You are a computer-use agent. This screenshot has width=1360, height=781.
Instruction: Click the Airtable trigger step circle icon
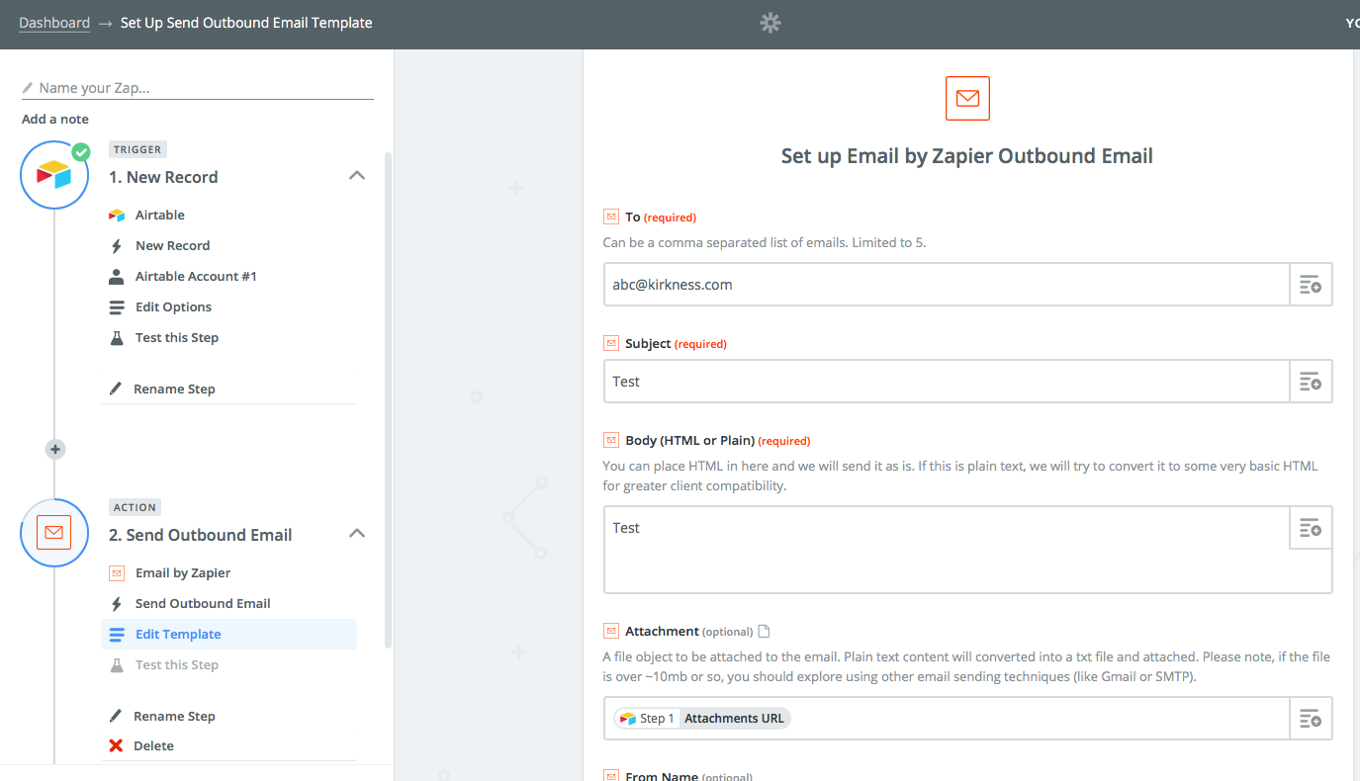54,175
